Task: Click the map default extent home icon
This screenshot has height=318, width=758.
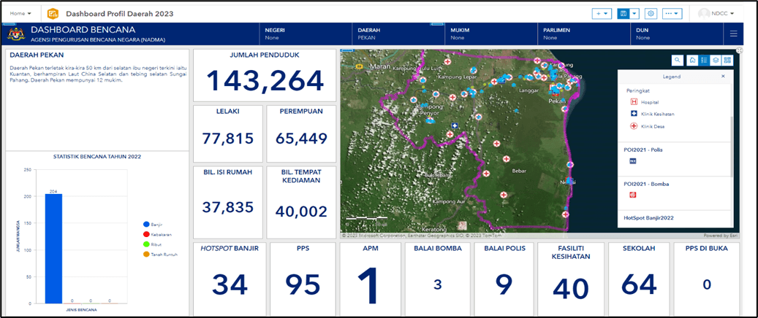Action: point(691,61)
